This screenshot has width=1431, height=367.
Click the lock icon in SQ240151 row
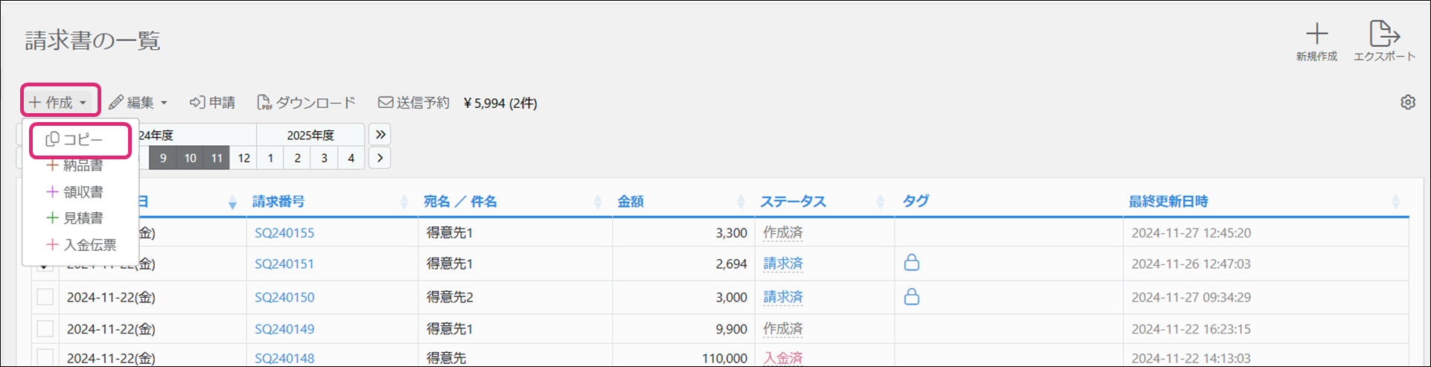click(x=911, y=263)
